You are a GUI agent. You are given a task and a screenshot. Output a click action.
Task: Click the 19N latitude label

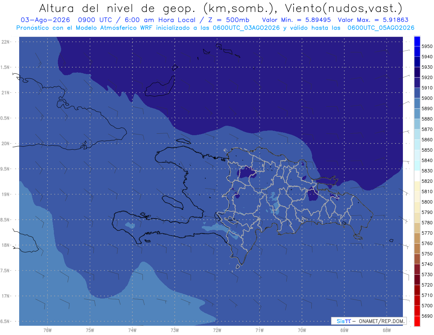[5, 194]
